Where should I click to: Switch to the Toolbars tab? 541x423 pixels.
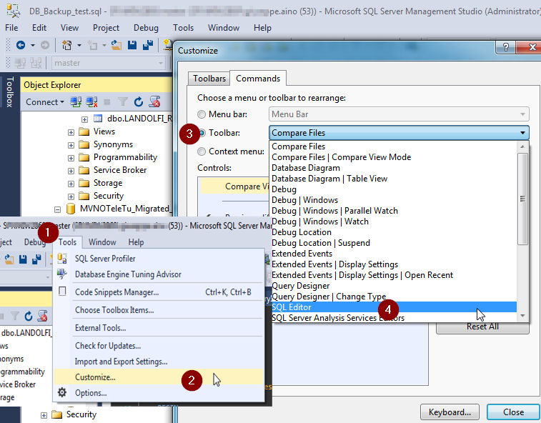[x=209, y=79]
